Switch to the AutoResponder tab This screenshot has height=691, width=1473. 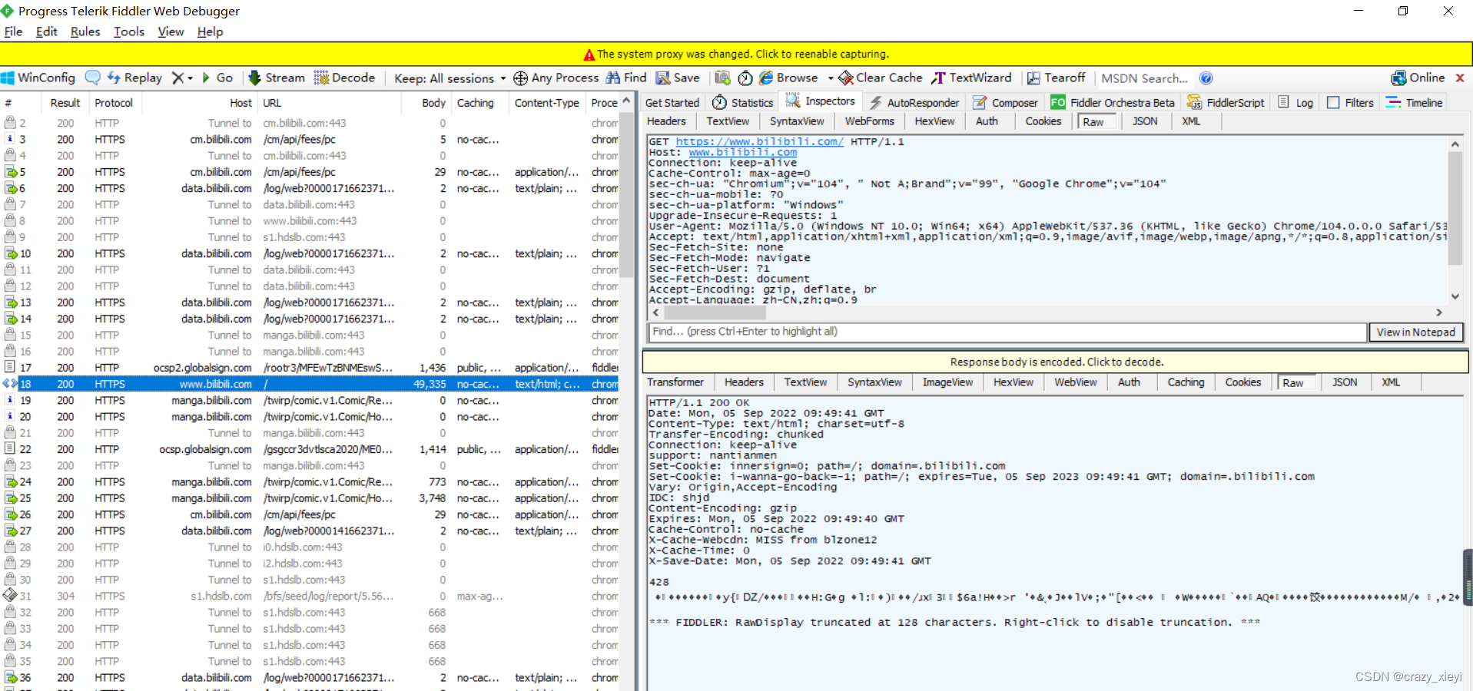[914, 102]
